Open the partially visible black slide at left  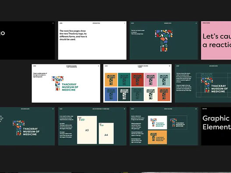pyautogui.click(x=28, y=40)
